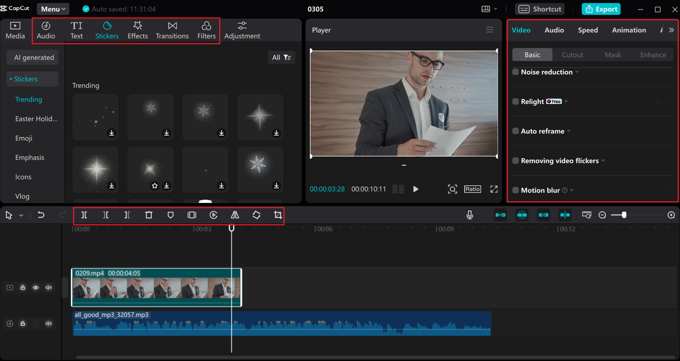
Task: Open the Filters tab
Action: click(207, 31)
